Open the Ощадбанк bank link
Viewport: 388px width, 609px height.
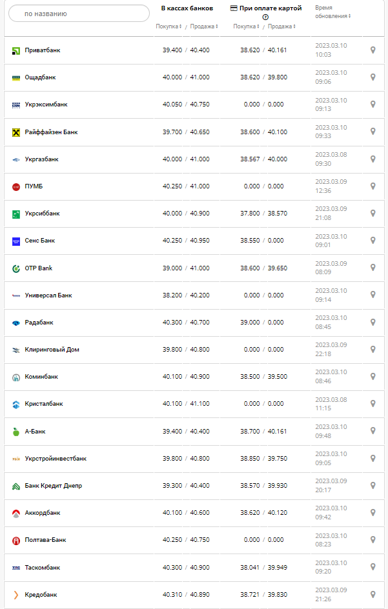click(x=40, y=77)
